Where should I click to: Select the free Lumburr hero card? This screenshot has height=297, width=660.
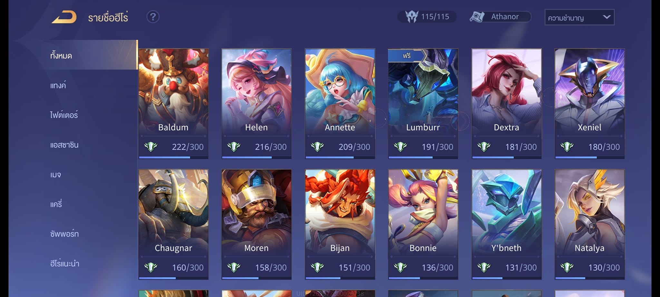tap(423, 103)
